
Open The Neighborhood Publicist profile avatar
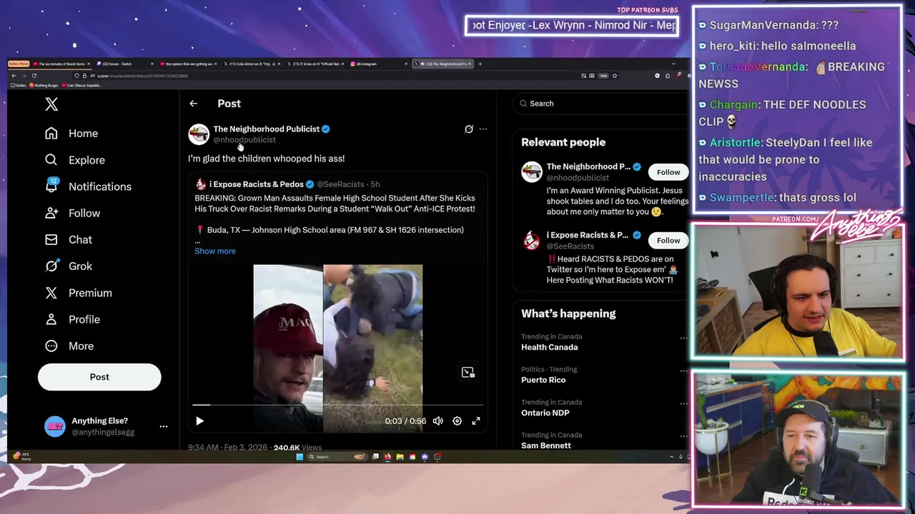point(199,134)
